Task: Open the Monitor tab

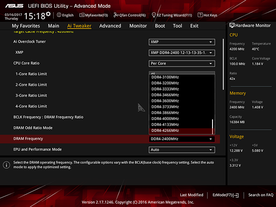Action: [x=138, y=26]
